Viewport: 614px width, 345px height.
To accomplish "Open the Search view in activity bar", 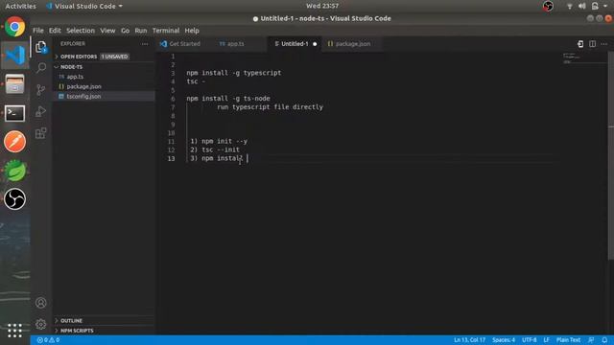I will [x=40, y=68].
